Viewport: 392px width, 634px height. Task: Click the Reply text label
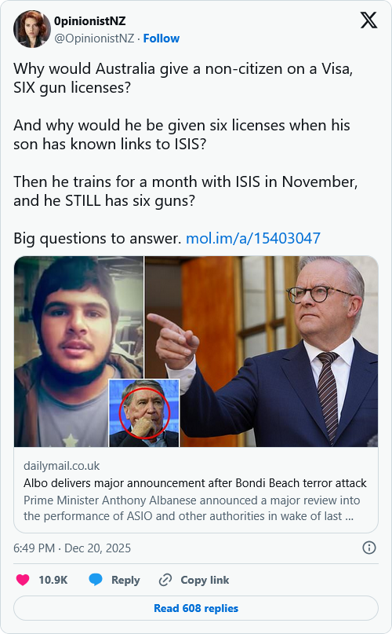tap(125, 580)
